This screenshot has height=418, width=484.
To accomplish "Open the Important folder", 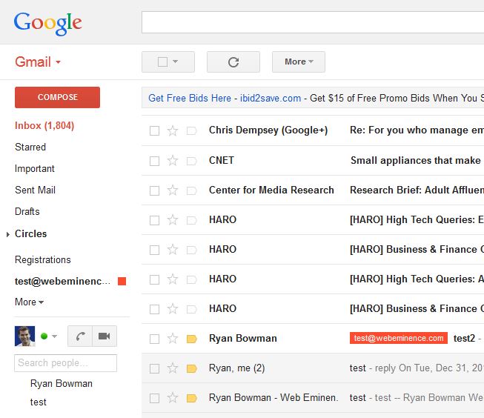I will pos(35,168).
